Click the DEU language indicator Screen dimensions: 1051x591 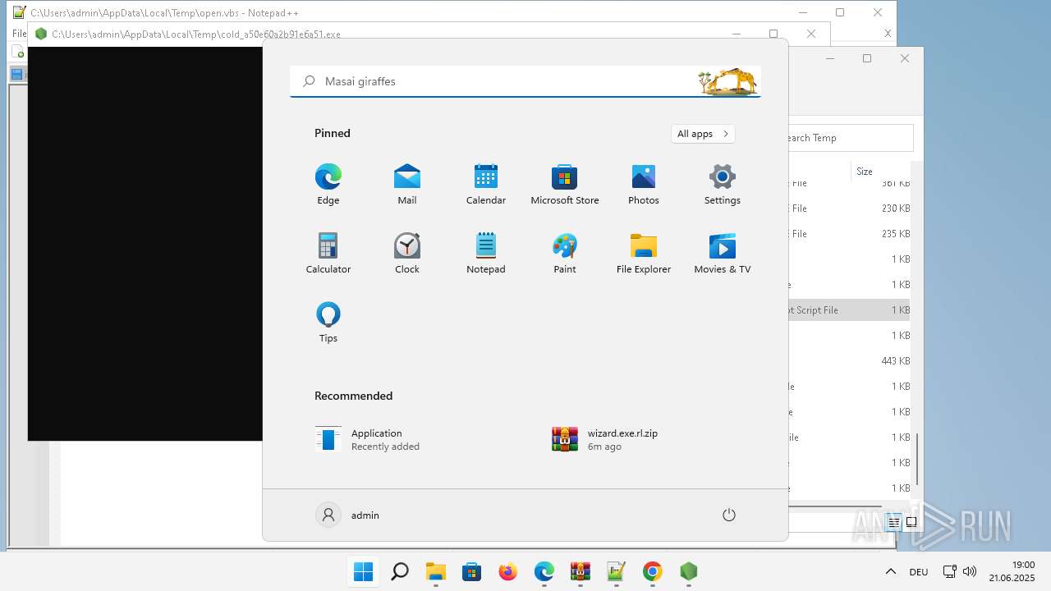point(918,571)
